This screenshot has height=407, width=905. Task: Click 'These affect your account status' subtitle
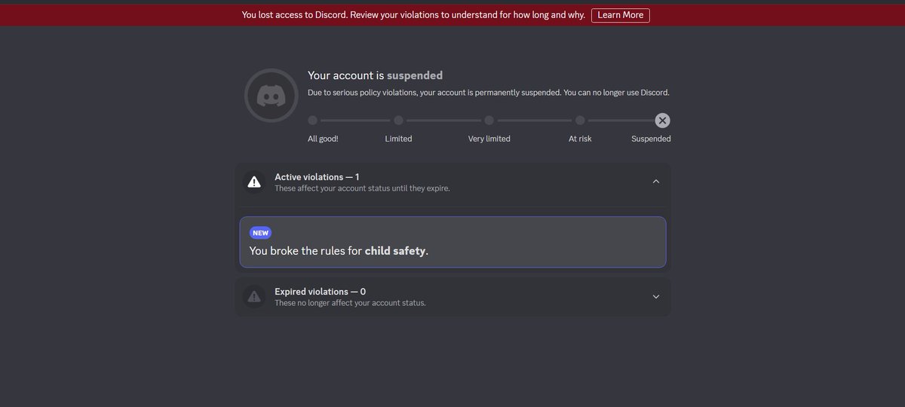(x=362, y=188)
